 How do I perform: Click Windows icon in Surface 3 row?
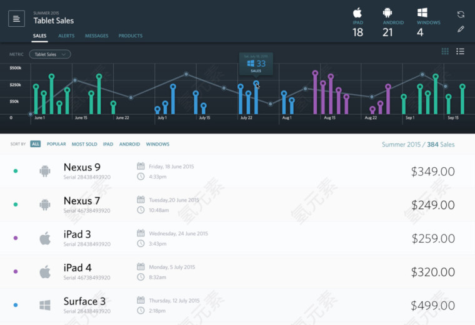(45, 305)
